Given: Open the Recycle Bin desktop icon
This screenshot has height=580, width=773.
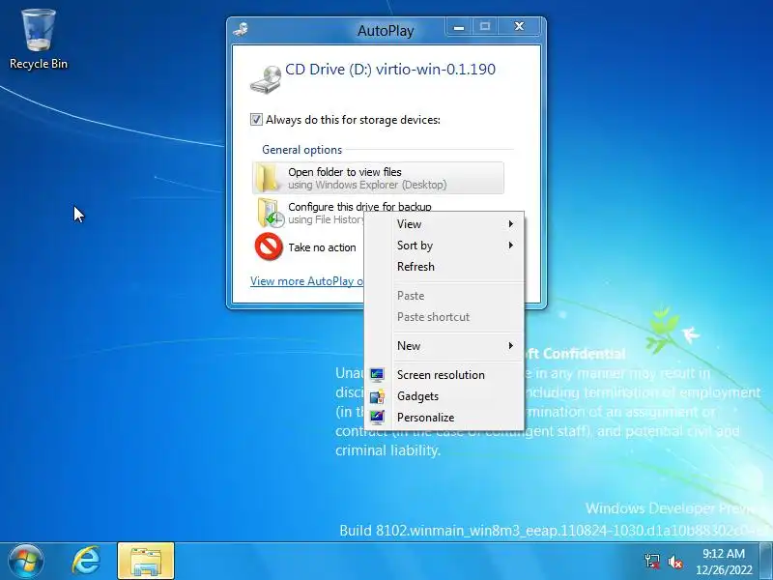Looking at the screenshot, I should [39, 40].
